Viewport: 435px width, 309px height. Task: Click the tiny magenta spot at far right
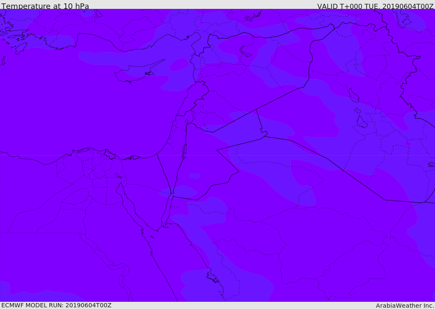point(408,143)
